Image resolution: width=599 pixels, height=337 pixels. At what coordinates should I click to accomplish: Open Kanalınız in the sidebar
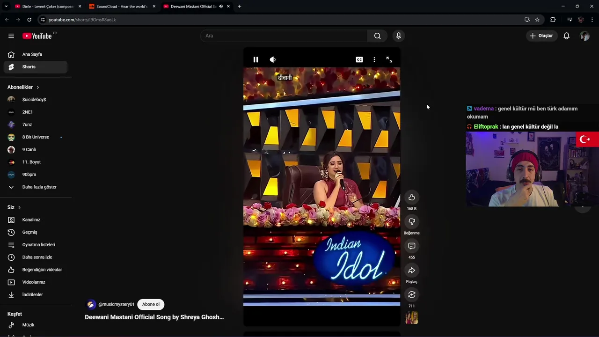36,220
